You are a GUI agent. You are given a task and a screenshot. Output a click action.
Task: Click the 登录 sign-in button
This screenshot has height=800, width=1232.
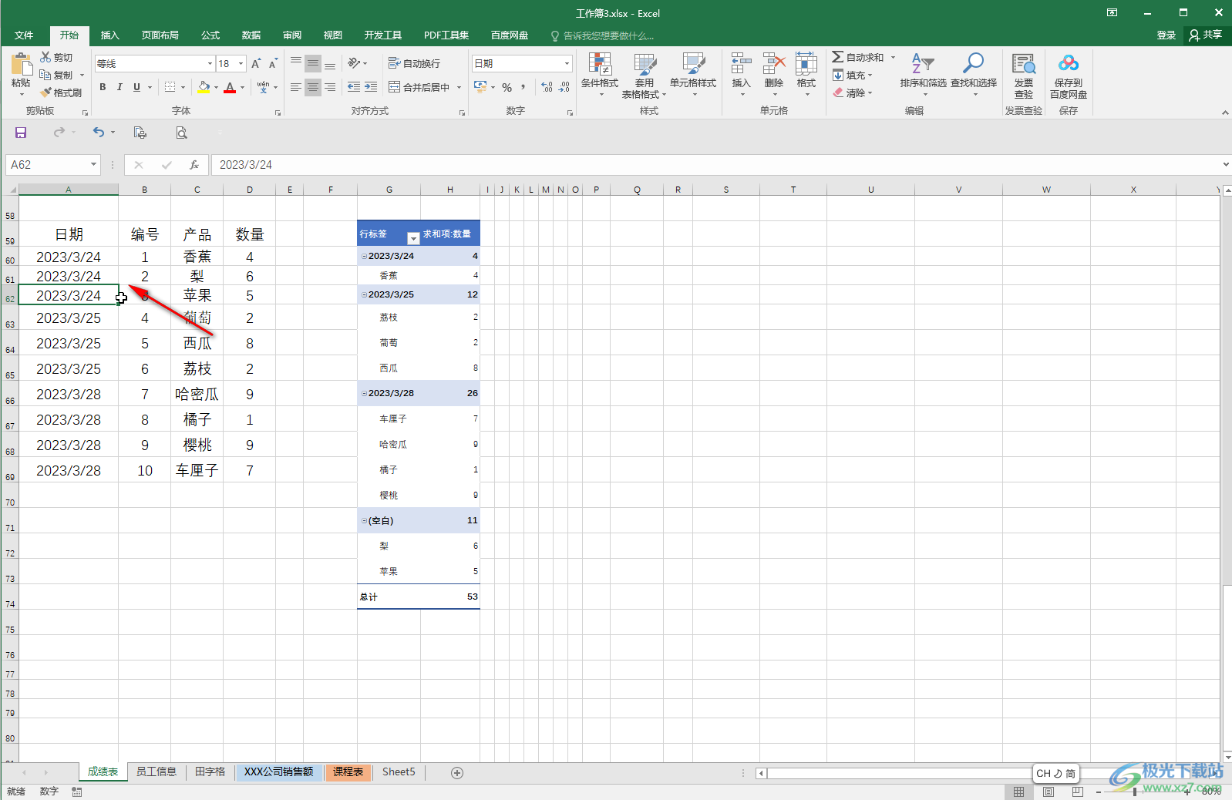(1166, 35)
